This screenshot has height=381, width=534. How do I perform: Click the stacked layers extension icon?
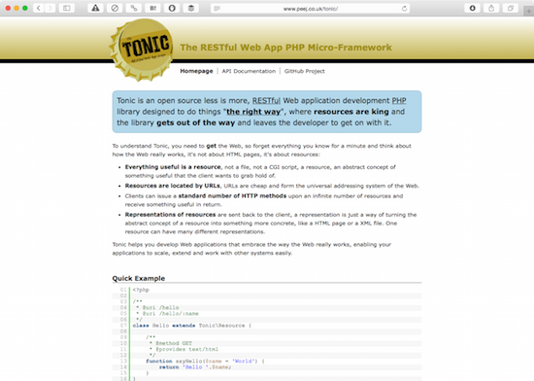pyautogui.click(x=191, y=8)
